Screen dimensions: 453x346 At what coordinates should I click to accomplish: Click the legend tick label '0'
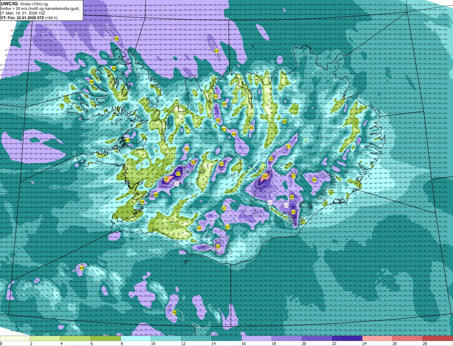coord(1,344)
